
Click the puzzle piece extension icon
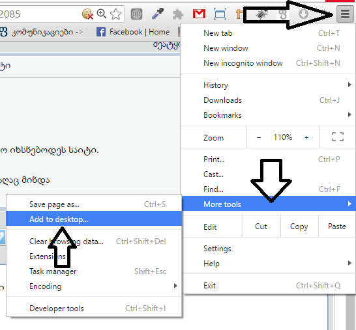click(178, 14)
